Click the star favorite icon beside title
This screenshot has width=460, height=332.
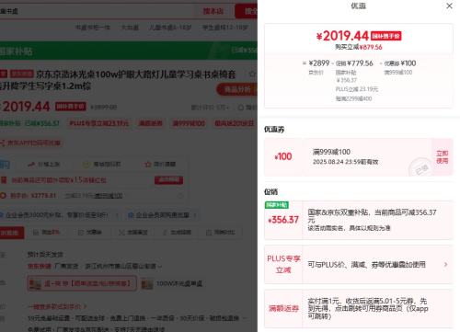252,74
